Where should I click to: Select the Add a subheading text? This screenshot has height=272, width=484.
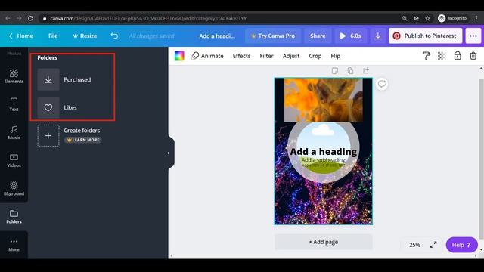(x=323, y=160)
